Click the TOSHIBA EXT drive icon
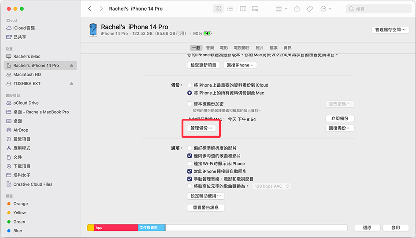Image resolution: width=416 pixels, height=238 pixels. pyautogui.click(x=9, y=84)
